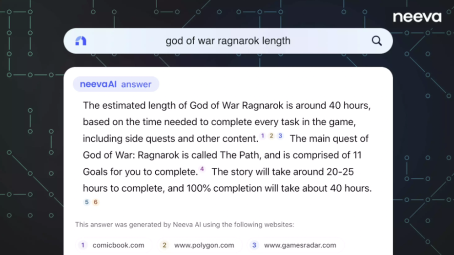Click the Neeva logo in the top corner
This screenshot has width=454, height=255.
pos(417,17)
